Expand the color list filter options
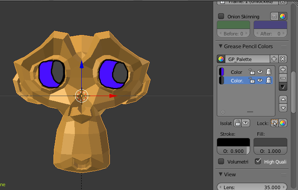The height and width of the screenshot is (190, 298). pyautogui.click(x=223, y=112)
